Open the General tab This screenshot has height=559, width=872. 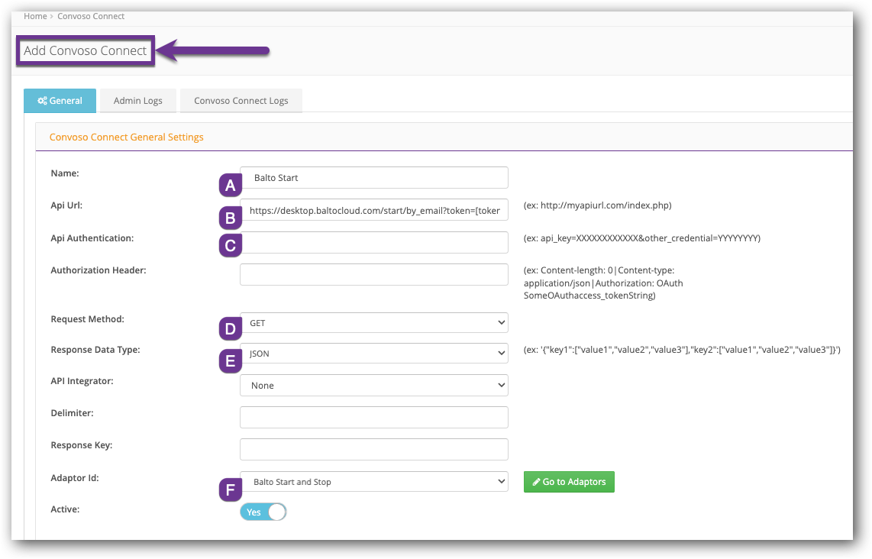(x=60, y=101)
